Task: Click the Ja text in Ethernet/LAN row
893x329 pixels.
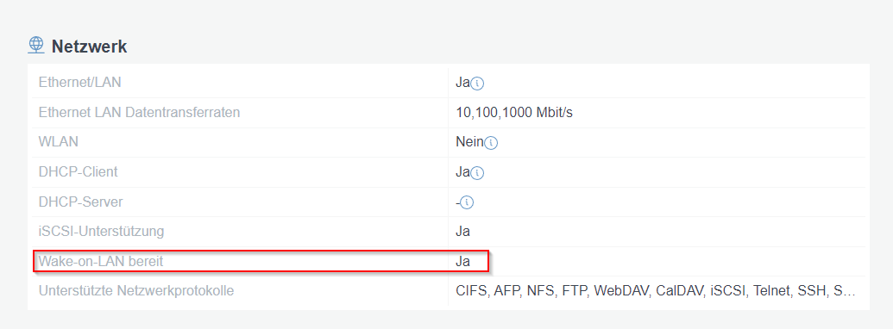Action: click(x=462, y=83)
